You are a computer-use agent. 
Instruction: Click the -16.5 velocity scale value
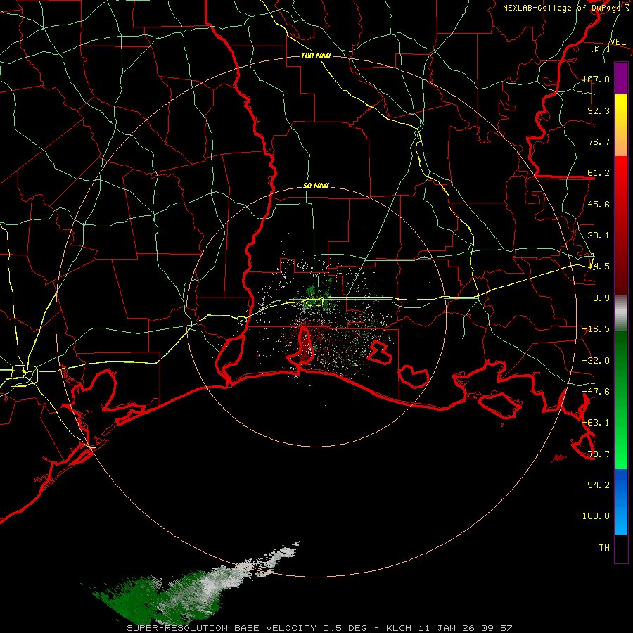point(596,329)
